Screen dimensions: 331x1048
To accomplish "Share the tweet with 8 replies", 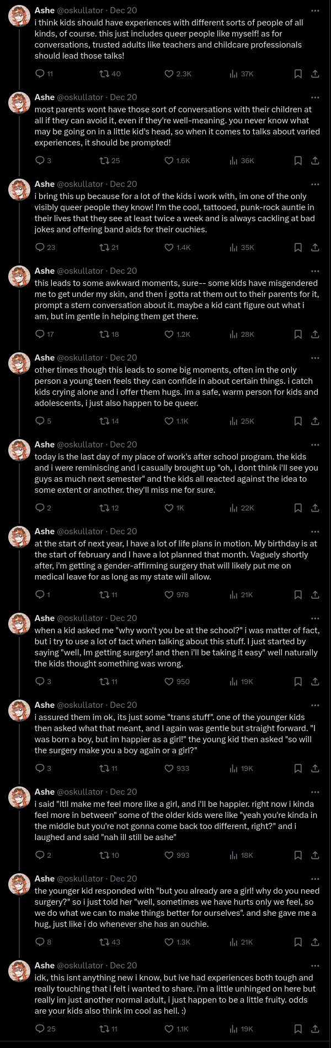I will pos(315,942).
